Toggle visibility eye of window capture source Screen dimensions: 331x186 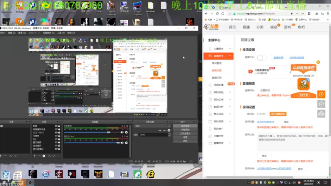[56, 142]
